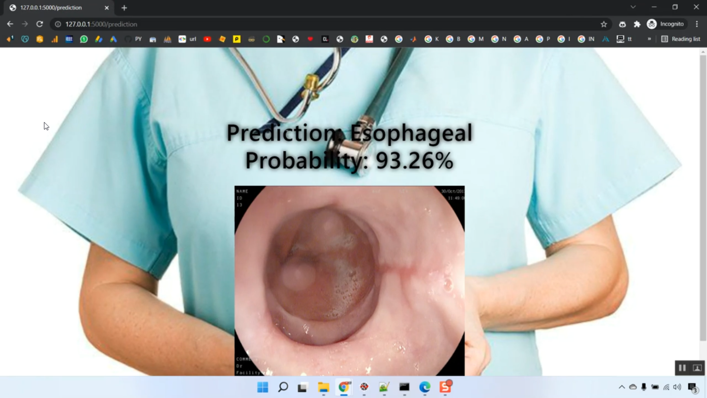Click the address bar URL

point(101,24)
